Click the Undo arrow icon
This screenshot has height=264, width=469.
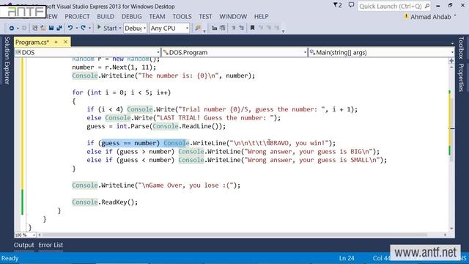70,28
